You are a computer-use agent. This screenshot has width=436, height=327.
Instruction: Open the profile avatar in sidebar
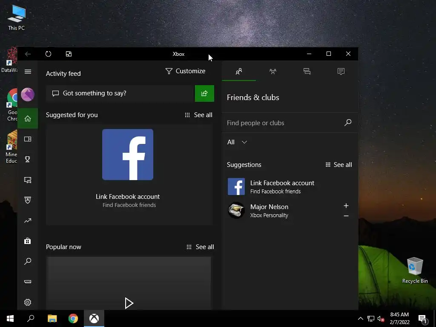coord(28,95)
